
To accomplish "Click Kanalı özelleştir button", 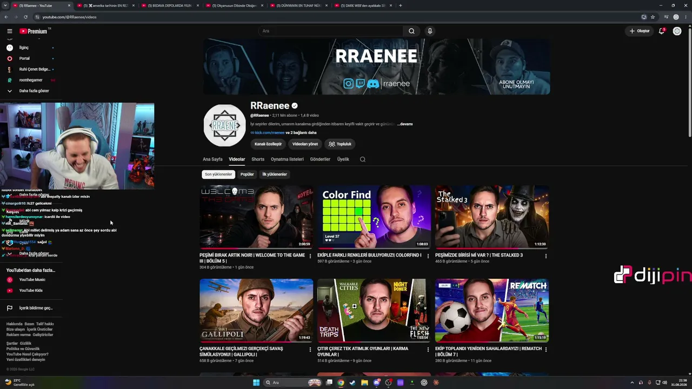I will [x=268, y=144].
